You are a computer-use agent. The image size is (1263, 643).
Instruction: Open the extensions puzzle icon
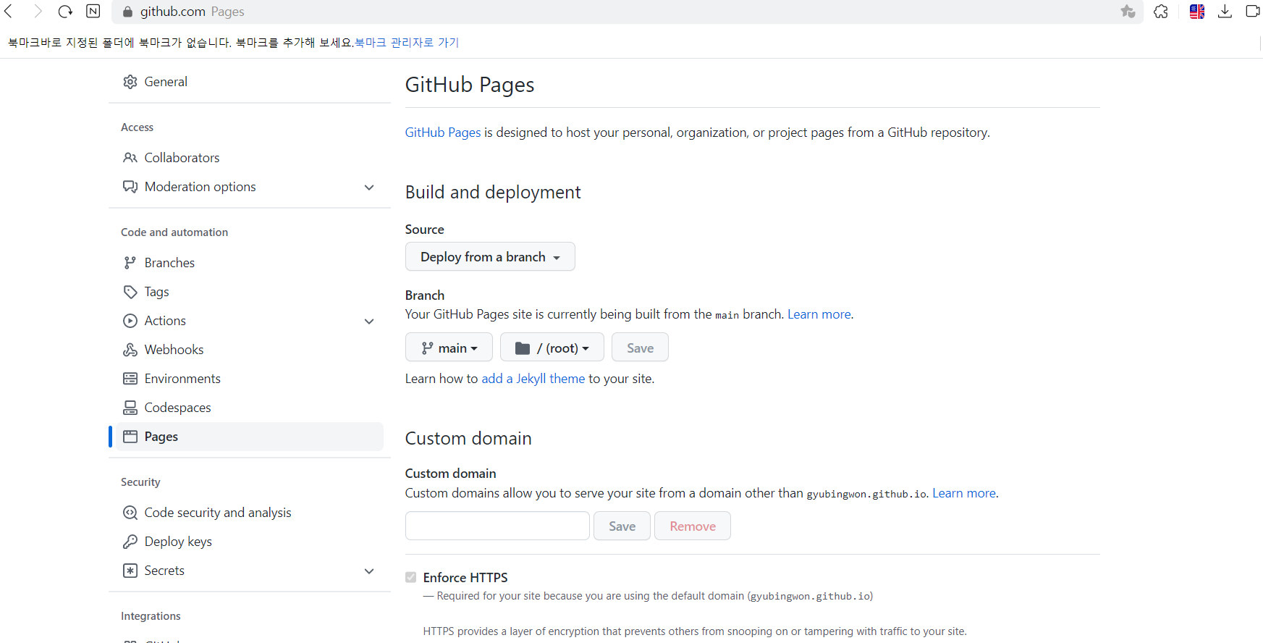[x=1161, y=12]
